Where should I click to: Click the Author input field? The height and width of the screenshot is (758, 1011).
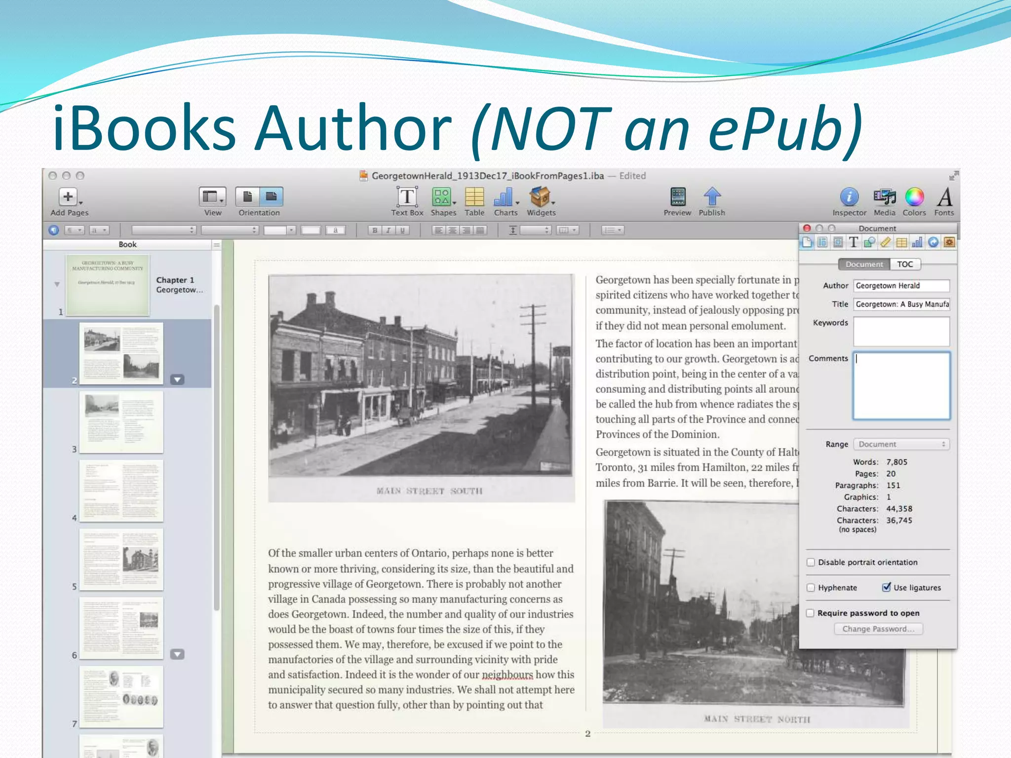pyautogui.click(x=901, y=286)
